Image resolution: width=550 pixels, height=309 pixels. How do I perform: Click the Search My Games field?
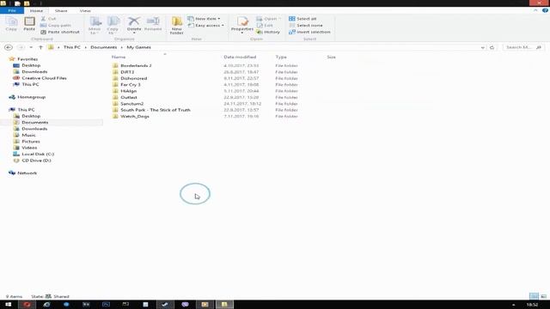click(523, 47)
